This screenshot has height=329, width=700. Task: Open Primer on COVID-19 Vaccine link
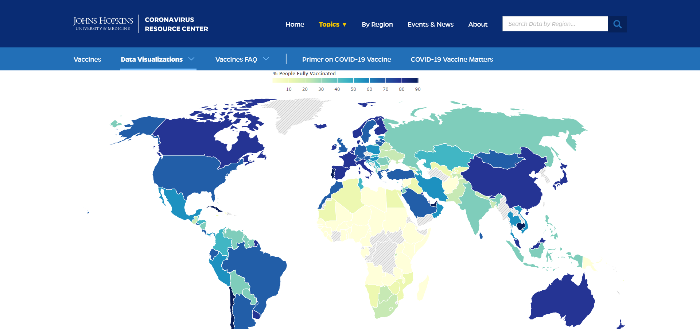click(346, 59)
